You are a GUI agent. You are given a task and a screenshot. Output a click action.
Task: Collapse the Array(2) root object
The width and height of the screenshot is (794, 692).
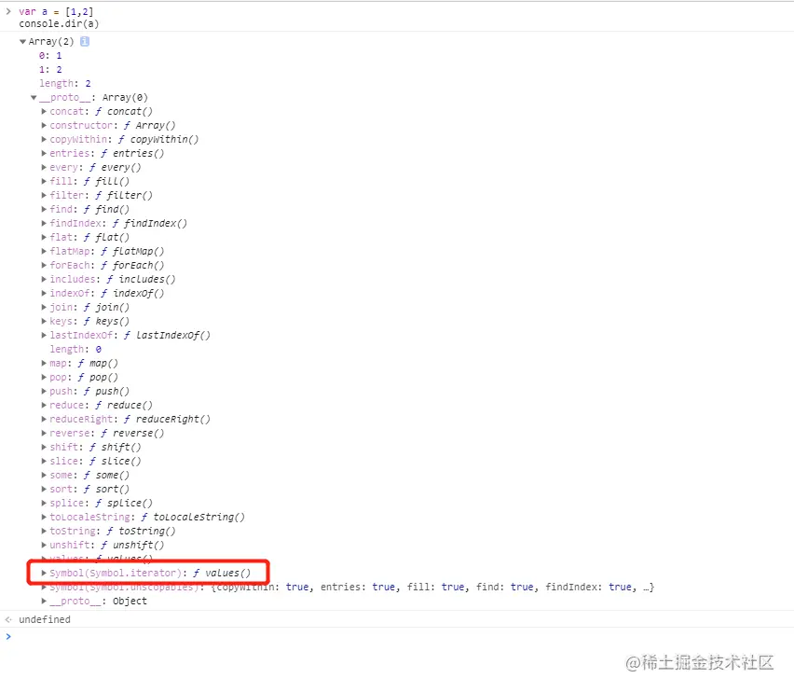(x=22, y=42)
